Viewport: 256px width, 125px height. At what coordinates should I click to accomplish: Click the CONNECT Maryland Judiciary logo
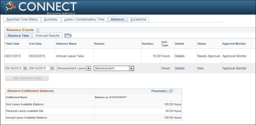[39, 7]
